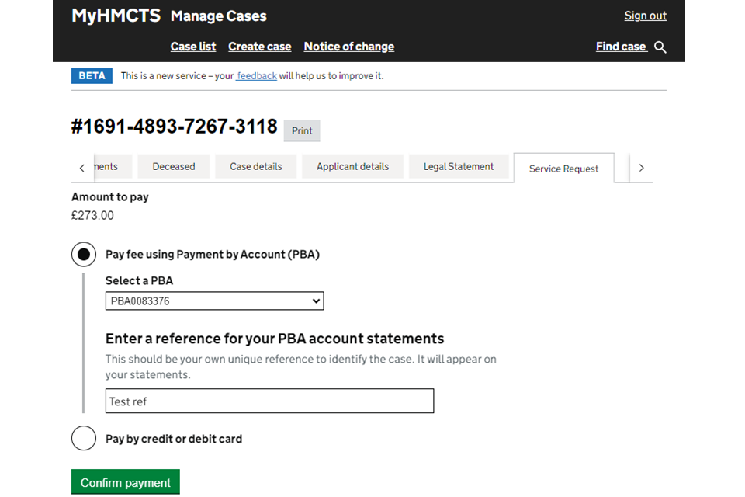Screen dimensions: 745x497
Task: Click the MyHMCTS logo
Action: click(x=116, y=16)
